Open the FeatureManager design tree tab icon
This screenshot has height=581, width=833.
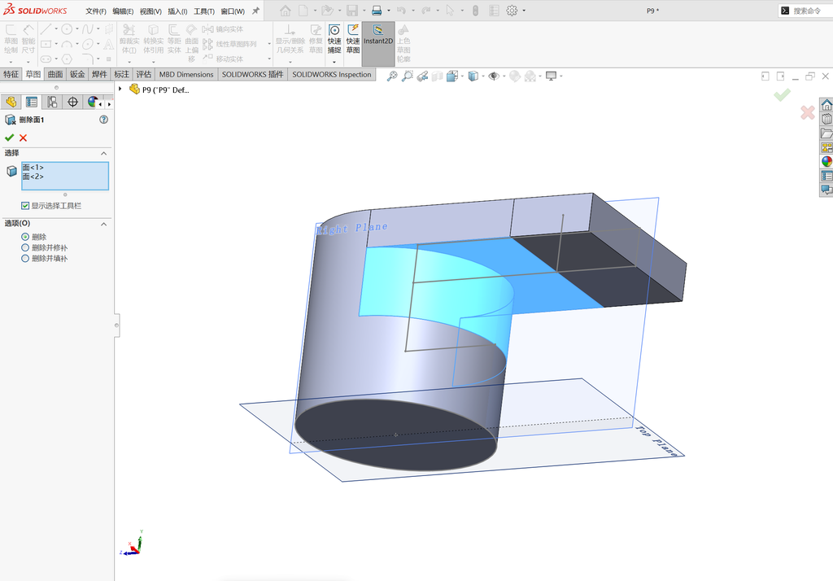click(x=11, y=102)
